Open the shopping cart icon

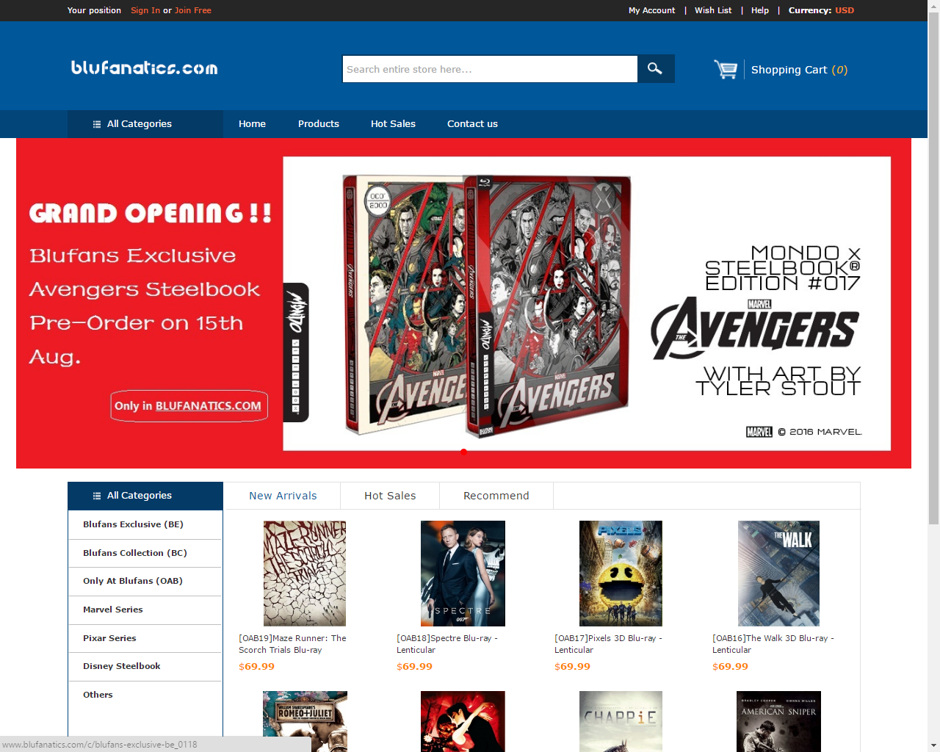coord(726,69)
